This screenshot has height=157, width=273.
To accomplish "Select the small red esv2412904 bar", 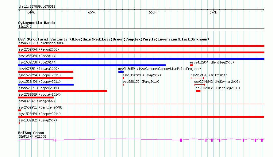I will click(x=191, y=65).
